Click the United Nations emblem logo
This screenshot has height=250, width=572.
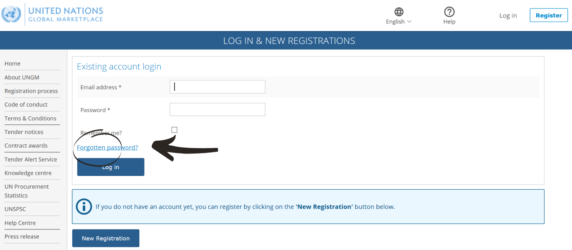tap(11, 14)
